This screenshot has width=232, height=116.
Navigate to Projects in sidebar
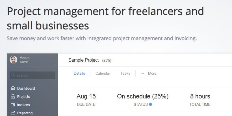point(23,96)
